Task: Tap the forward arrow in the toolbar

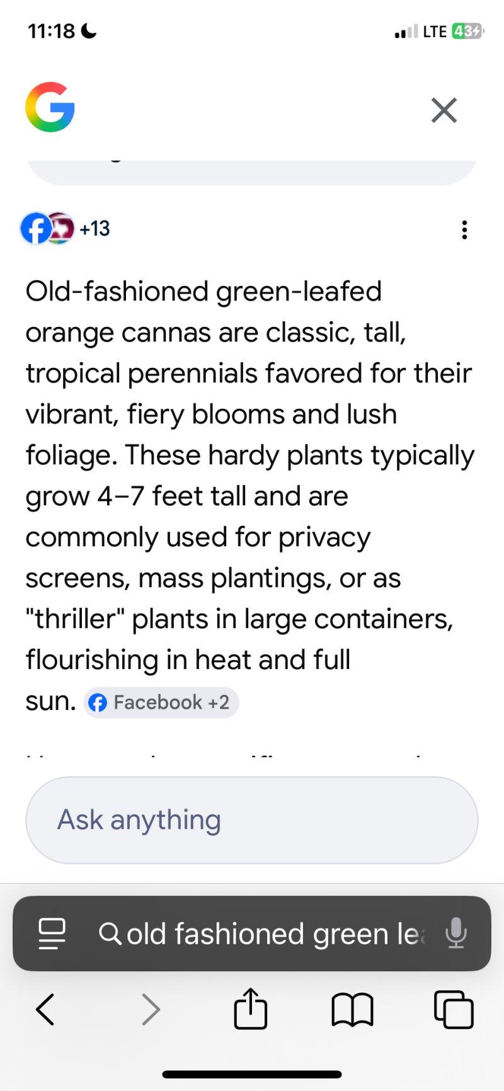Action: click(x=151, y=1009)
